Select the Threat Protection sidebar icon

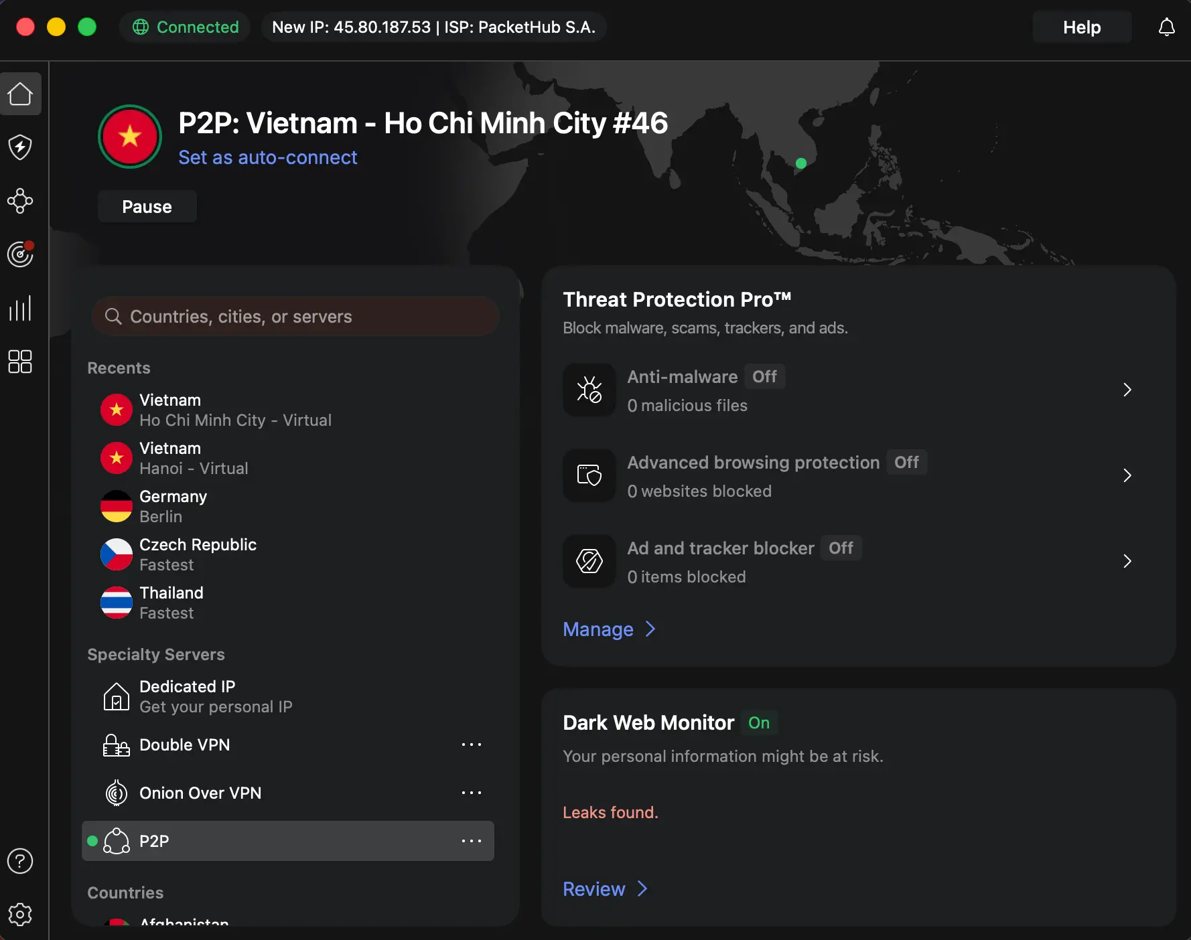(x=21, y=147)
